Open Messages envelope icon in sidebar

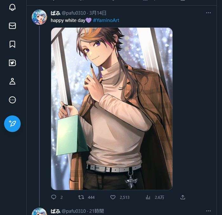tap(12, 26)
